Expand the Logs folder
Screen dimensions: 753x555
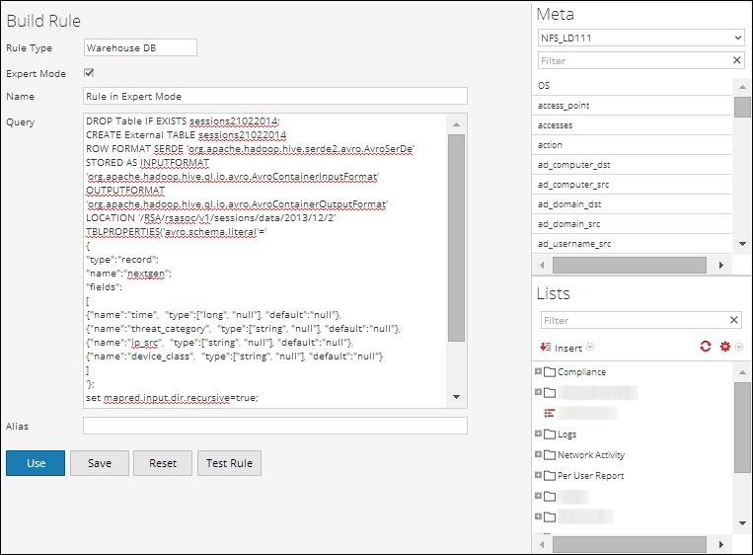pyautogui.click(x=538, y=434)
